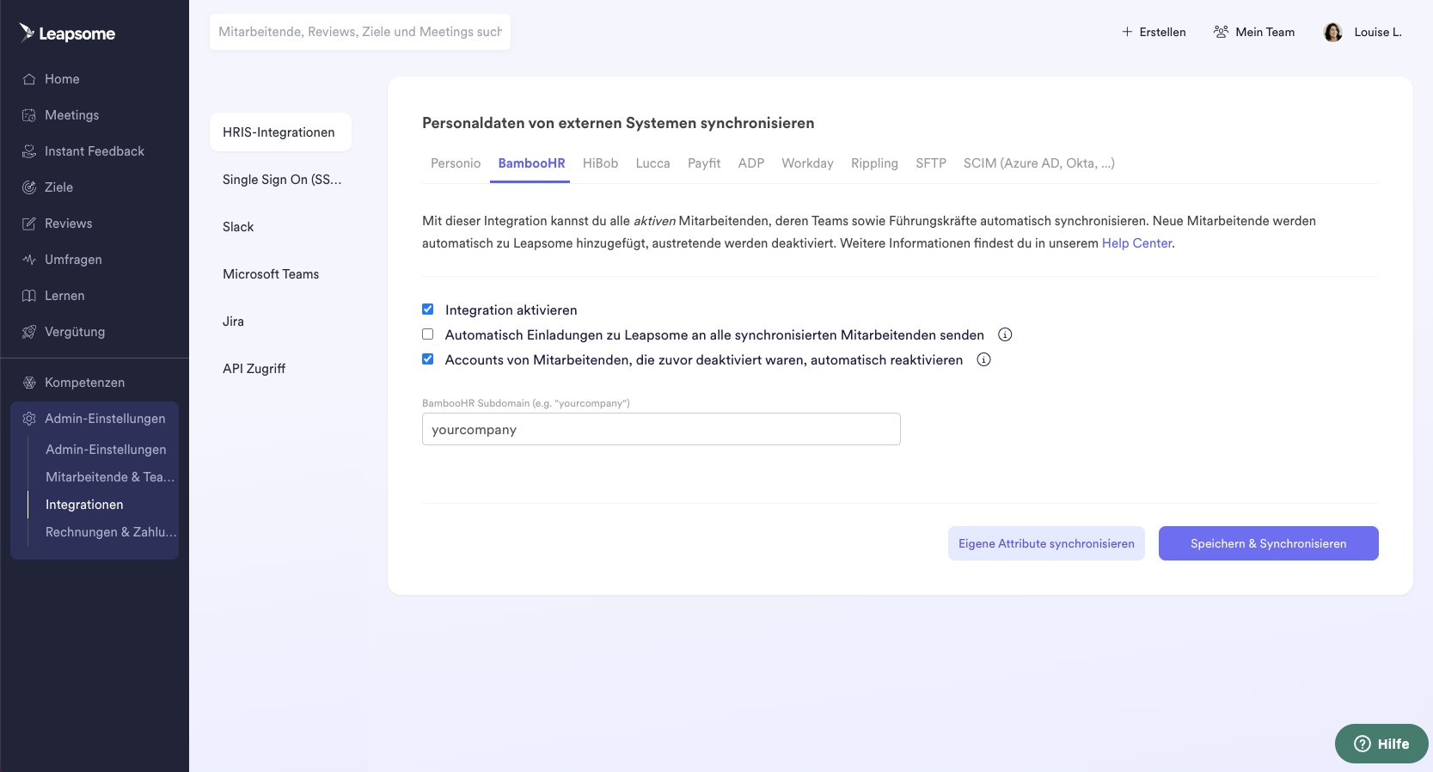Go to Instant Feedback in sidebar
The width and height of the screenshot is (1433, 772).
[95, 151]
